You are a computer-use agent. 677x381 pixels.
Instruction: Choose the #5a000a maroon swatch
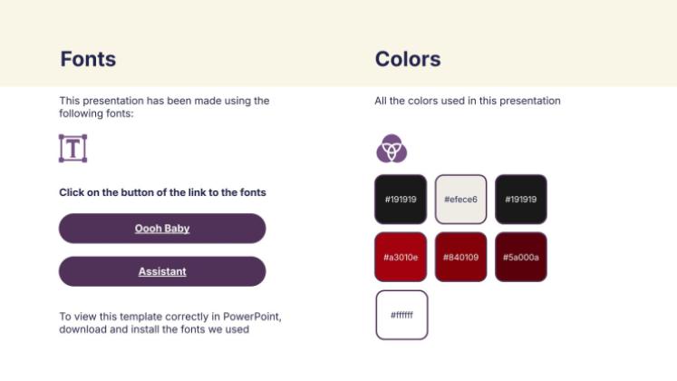click(x=520, y=257)
